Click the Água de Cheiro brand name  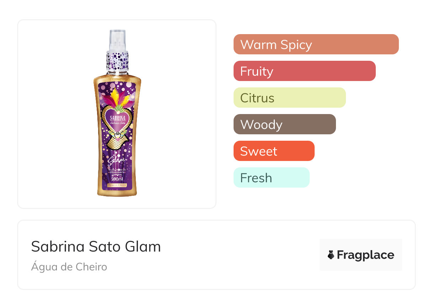(x=69, y=267)
